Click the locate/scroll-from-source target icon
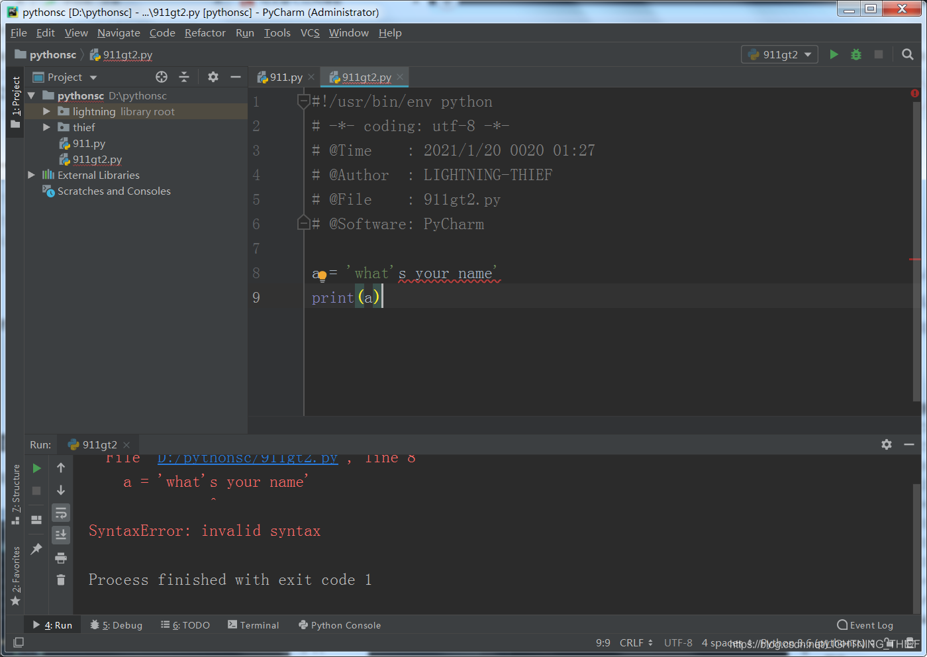The width and height of the screenshot is (927, 657). pyautogui.click(x=162, y=77)
